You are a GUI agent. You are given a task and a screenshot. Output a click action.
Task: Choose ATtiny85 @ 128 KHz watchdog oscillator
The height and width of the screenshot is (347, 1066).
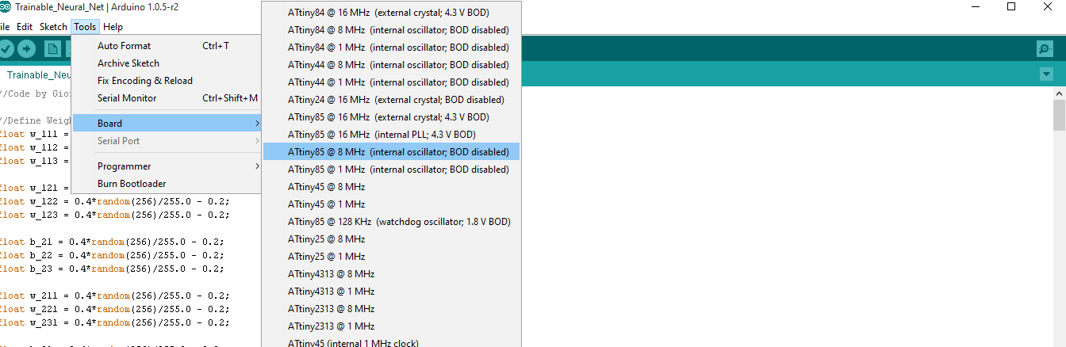(399, 222)
